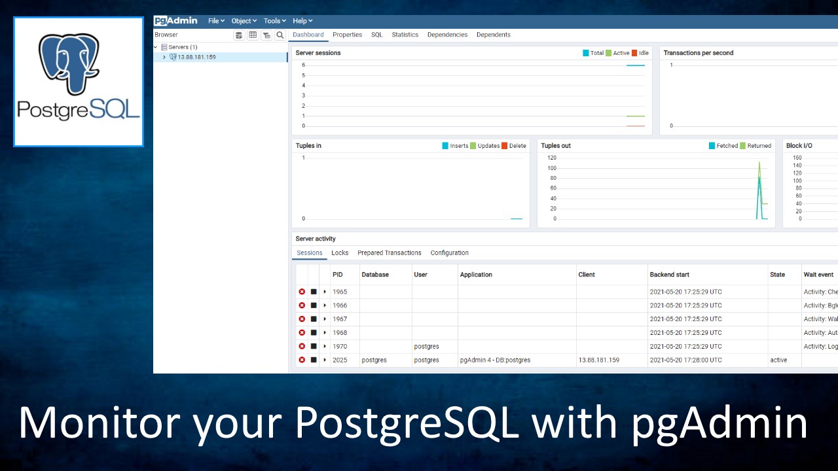
Task: Open the Tools menu
Action: 274,21
